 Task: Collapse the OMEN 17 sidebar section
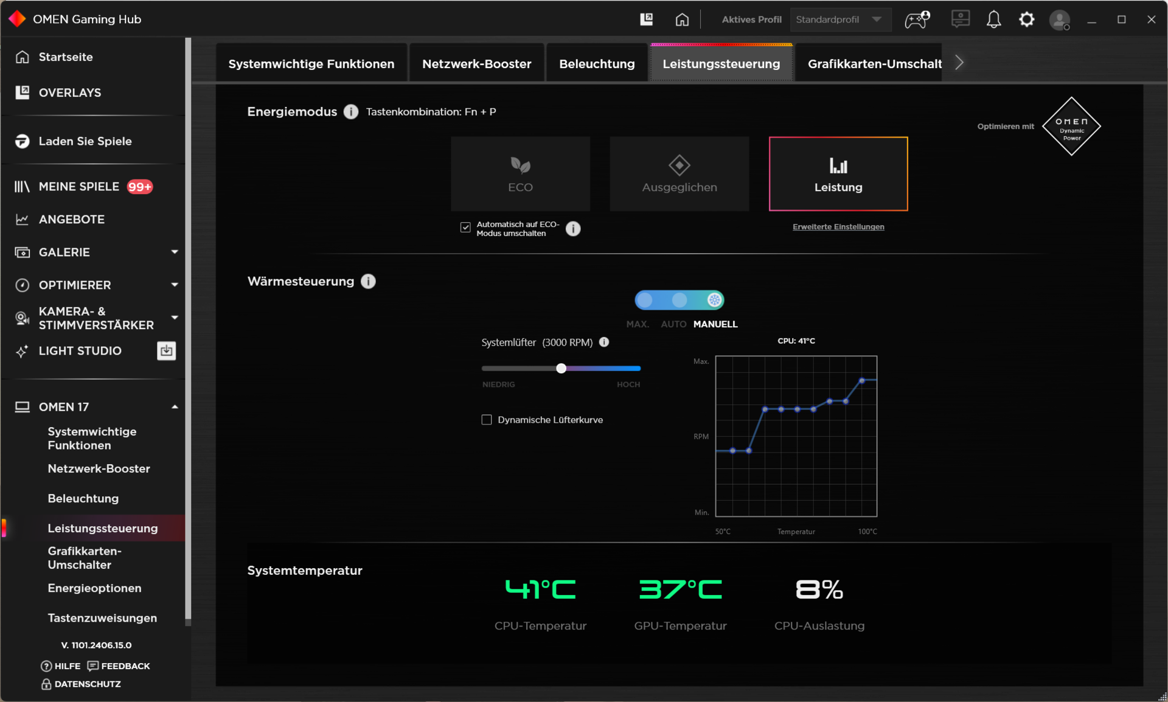tap(175, 407)
